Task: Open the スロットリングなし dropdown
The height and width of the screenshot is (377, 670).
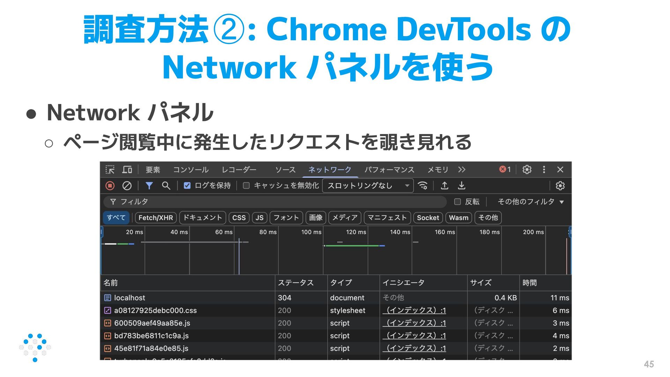Action: point(368,186)
